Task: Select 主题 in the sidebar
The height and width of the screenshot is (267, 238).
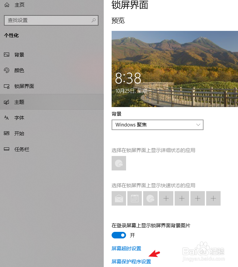Action: [52, 102]
